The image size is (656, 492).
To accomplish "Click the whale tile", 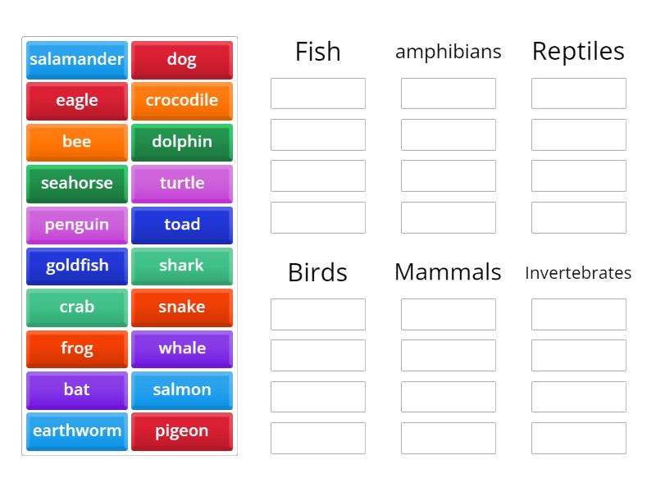I will (182, 348).
